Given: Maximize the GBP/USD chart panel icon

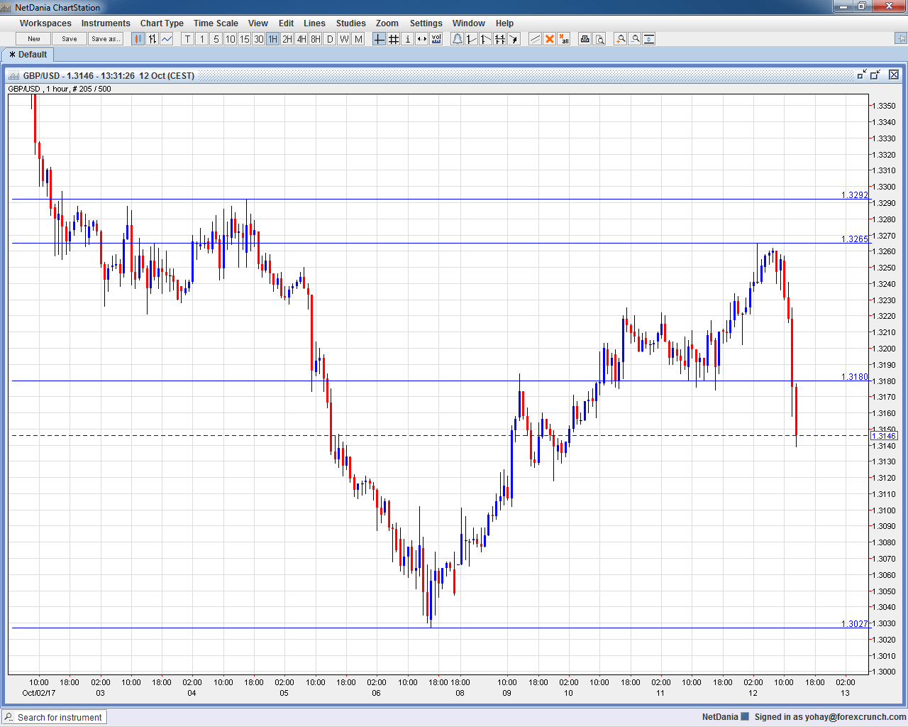Looking at the screenshot, I should [875, 75].
